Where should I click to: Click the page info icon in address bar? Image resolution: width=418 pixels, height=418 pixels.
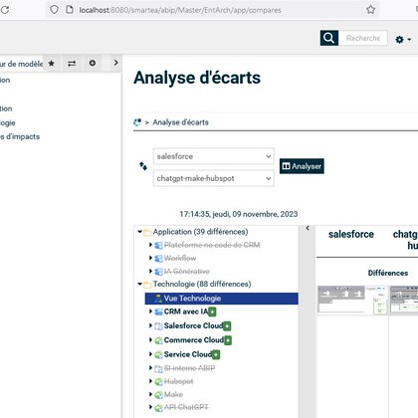point(70,10)
